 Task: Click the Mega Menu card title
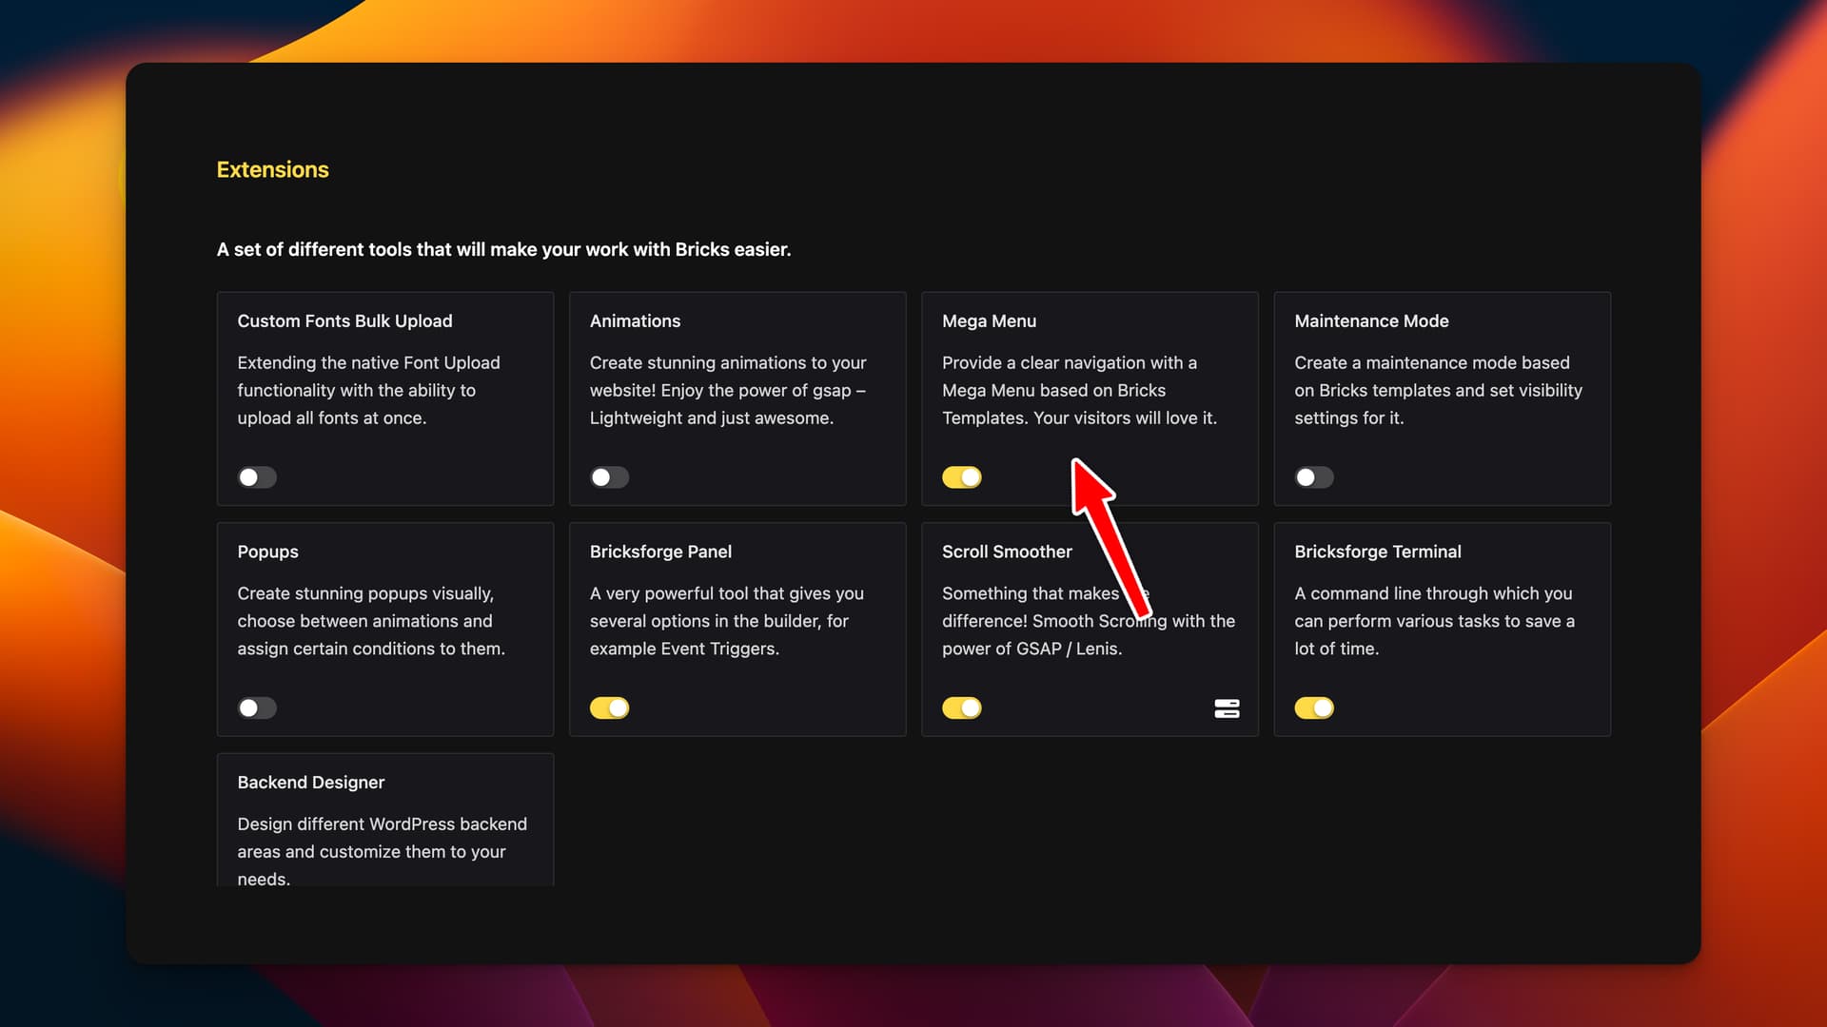989,321
